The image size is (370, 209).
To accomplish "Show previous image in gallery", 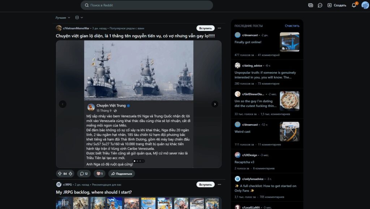I will coord(63,104).
